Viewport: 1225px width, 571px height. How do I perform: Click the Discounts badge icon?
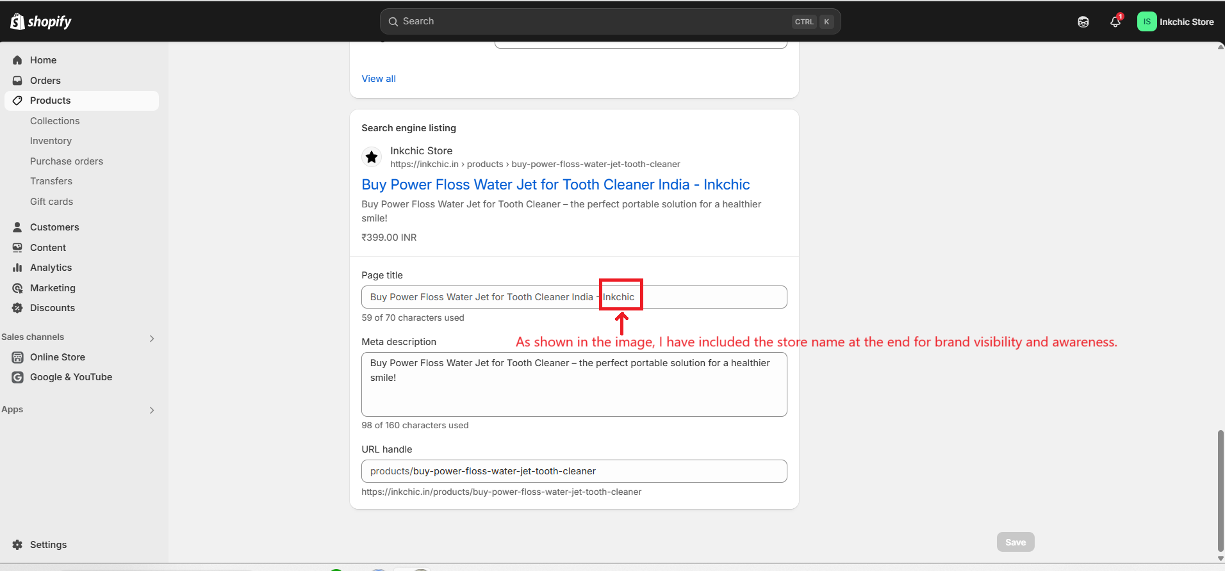coord(17,308)
